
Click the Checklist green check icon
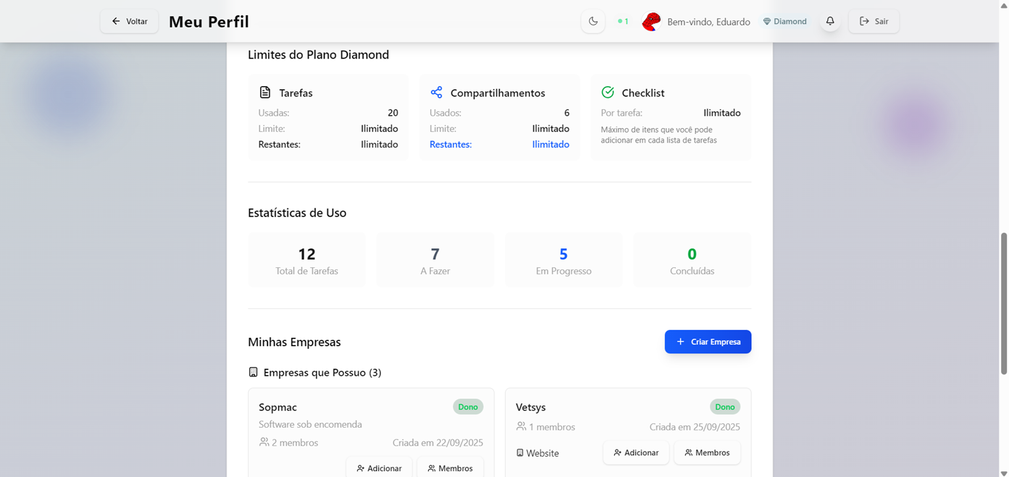(608, 92)
